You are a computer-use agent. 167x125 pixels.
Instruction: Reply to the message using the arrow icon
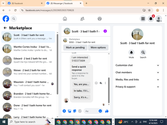[101, 83]
